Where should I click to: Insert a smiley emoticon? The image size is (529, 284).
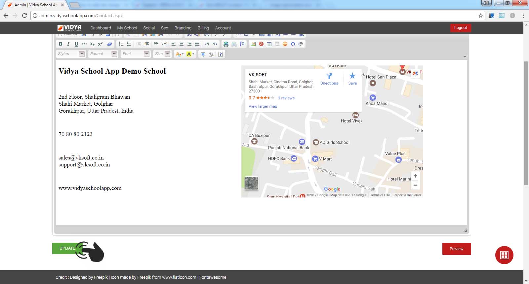pos(285,44)
